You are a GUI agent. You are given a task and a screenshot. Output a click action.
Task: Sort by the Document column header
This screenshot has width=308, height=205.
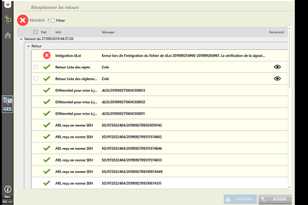point(276,32)
